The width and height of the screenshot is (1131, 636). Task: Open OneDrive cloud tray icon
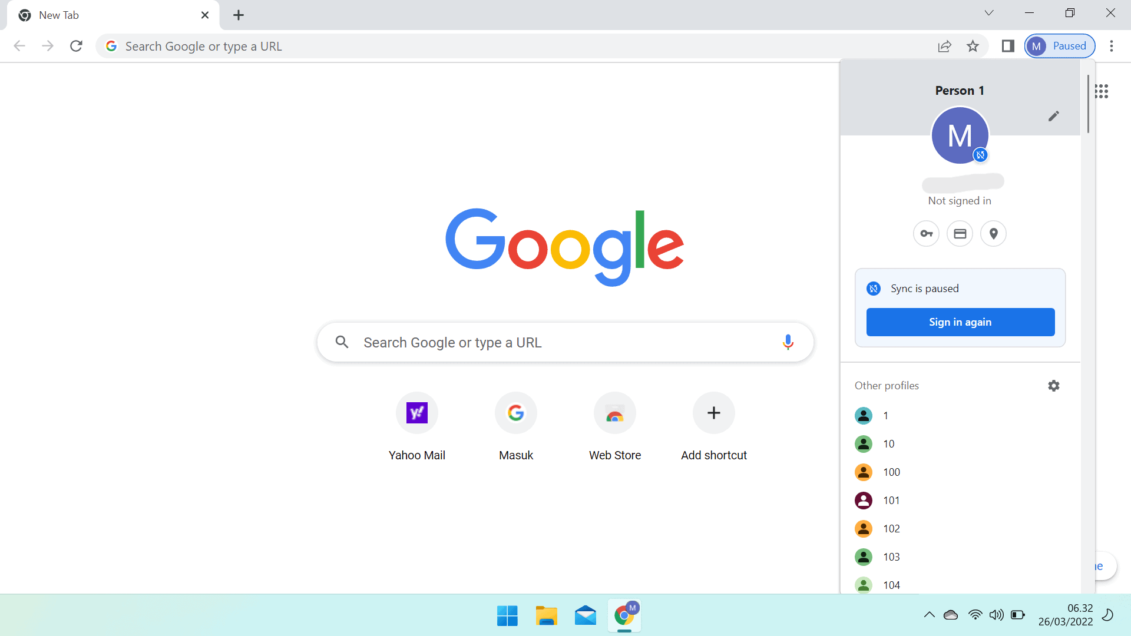(x=951, y=615)
